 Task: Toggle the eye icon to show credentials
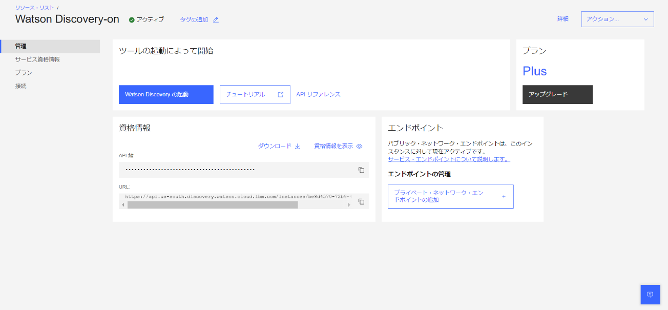coord(359,146)
